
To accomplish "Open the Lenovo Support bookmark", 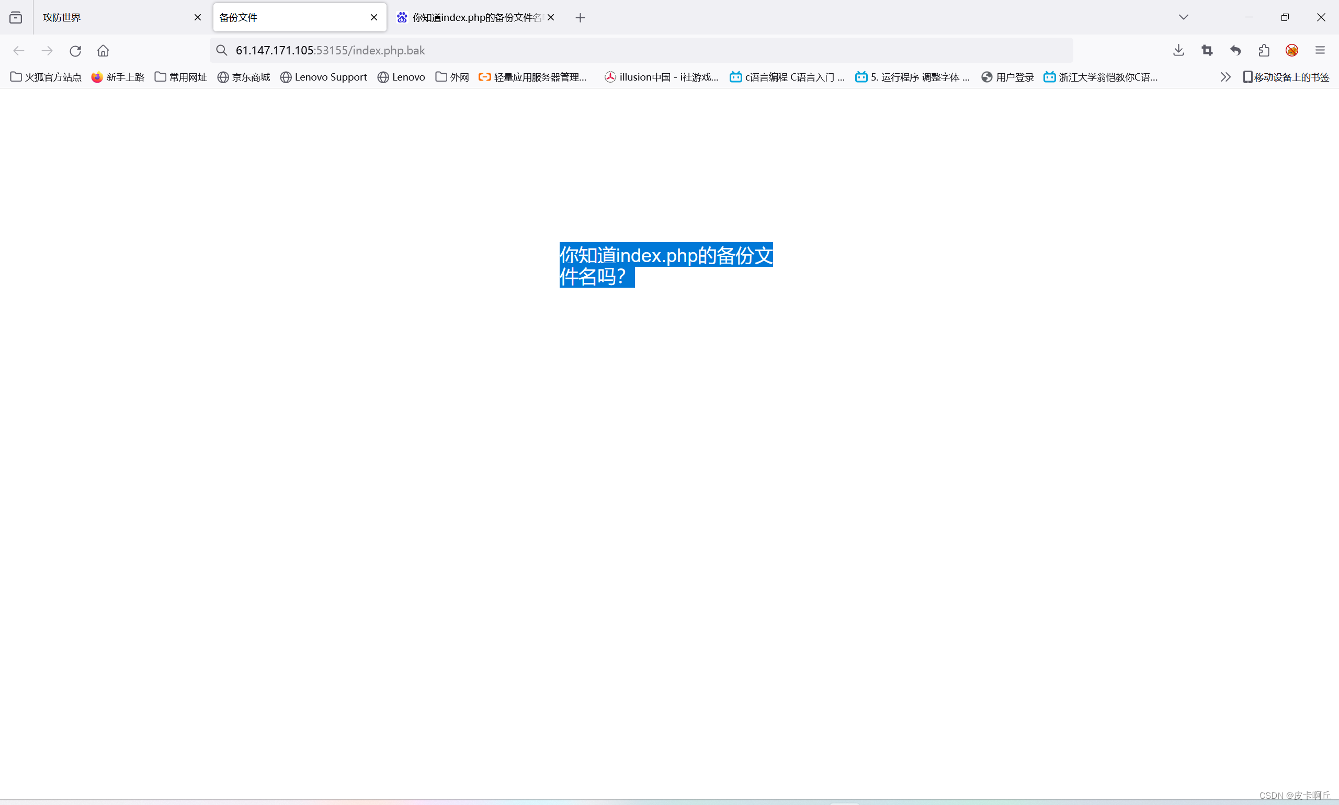I will pos(324,77).
